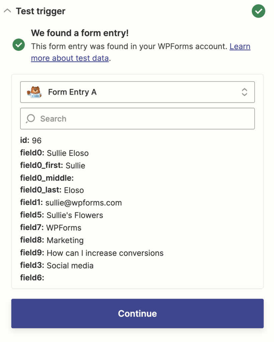Select the Test trigger heading
This screenshot has width=274, height=342.
(40, 11)
